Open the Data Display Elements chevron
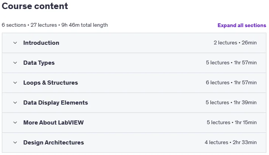Image resolution: width=269 pixels, height=155 pixels. pos(15,103)
